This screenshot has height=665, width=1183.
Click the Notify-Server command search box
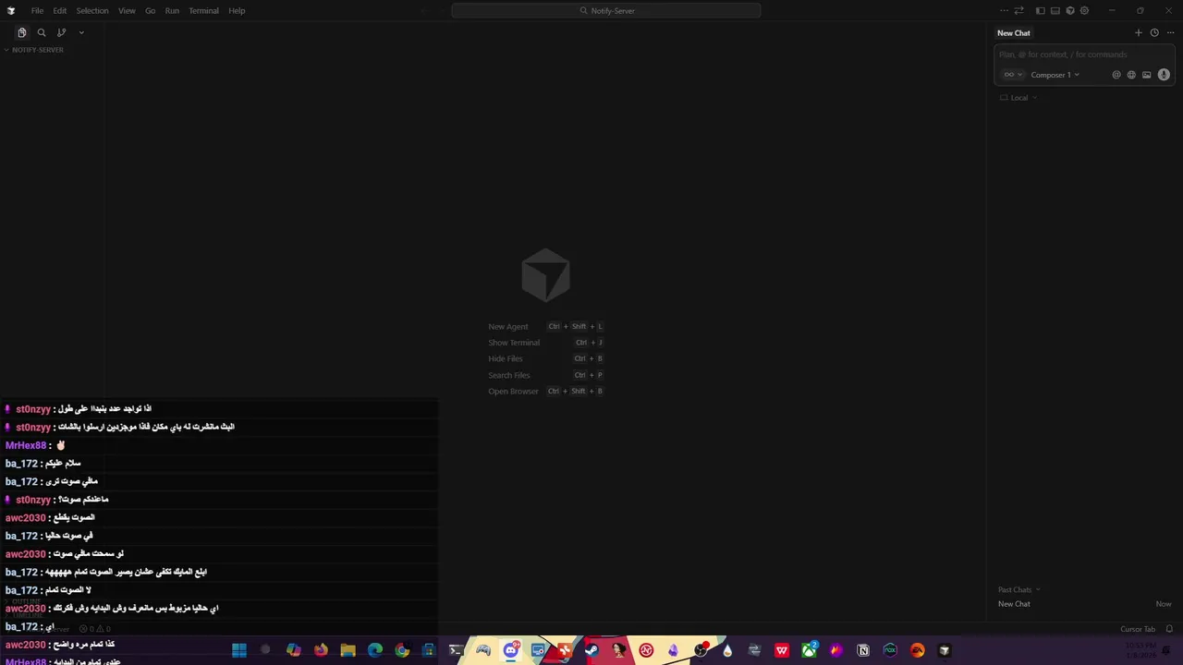[606, 10]
